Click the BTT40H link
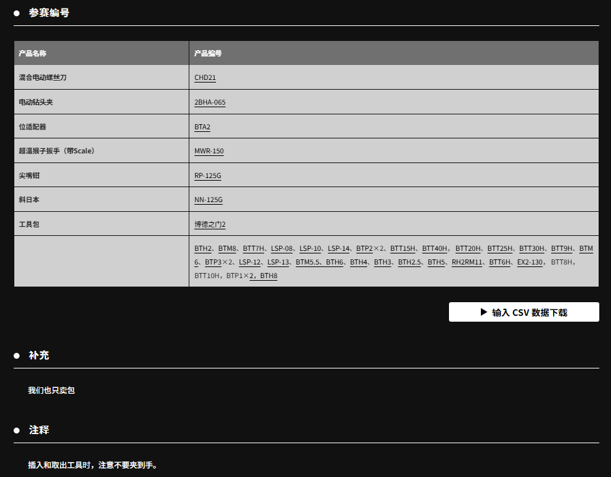This screenshot has width=611, height=477. click(435, 249)
